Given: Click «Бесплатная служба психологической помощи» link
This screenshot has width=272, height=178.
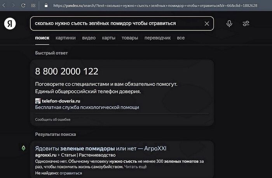Looking at the screenshot, I should 87,108.
